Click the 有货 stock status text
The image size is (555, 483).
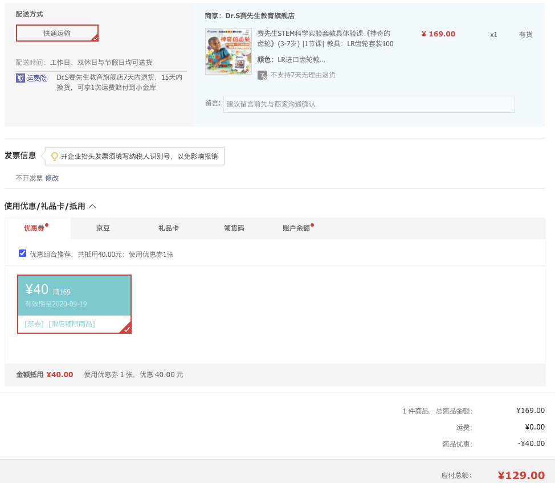tap(525, 34)
